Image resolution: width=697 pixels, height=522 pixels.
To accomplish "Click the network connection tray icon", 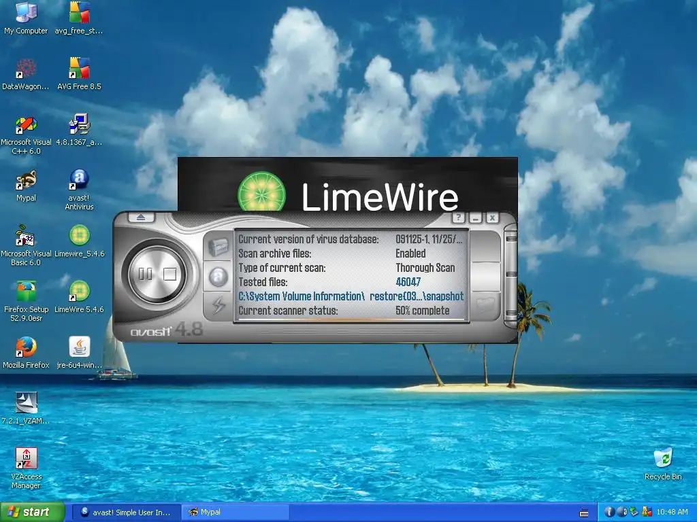I will click(x=634, y=512).
